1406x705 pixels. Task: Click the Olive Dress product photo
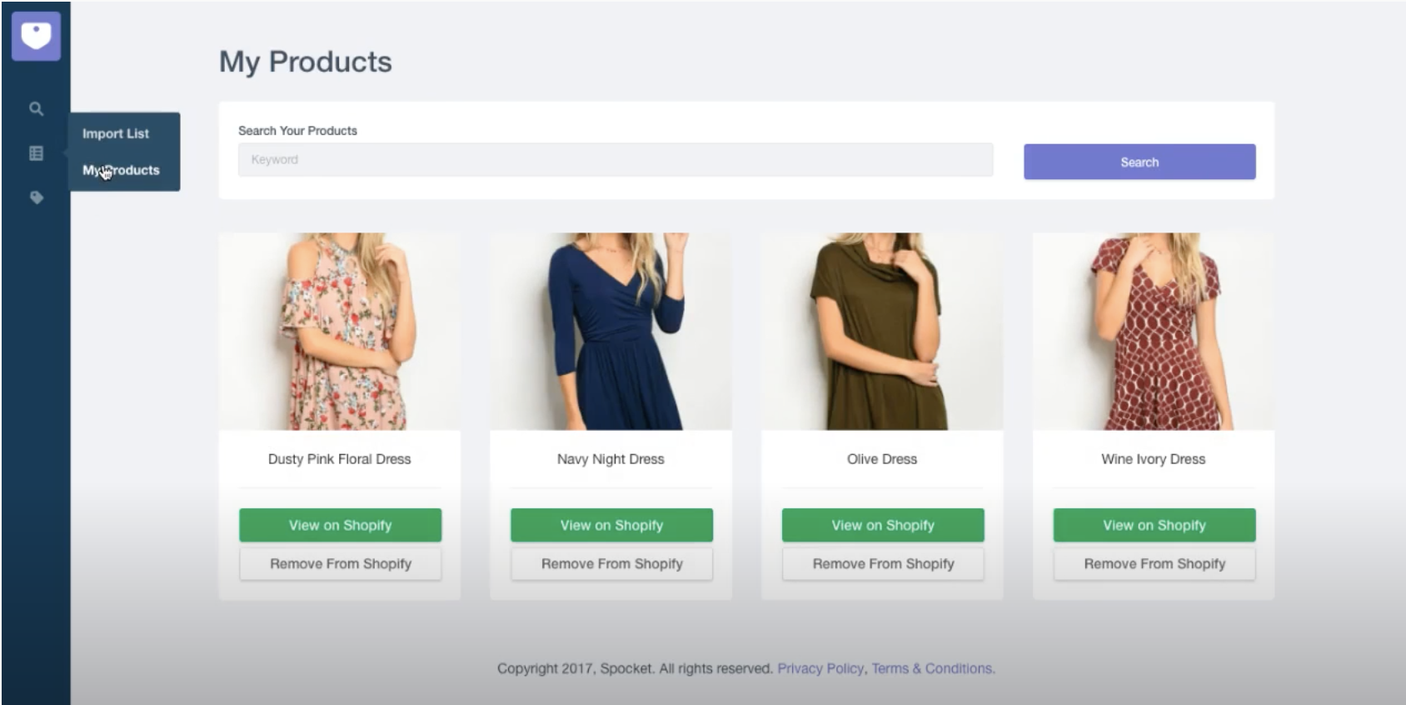tap(882, 332)
